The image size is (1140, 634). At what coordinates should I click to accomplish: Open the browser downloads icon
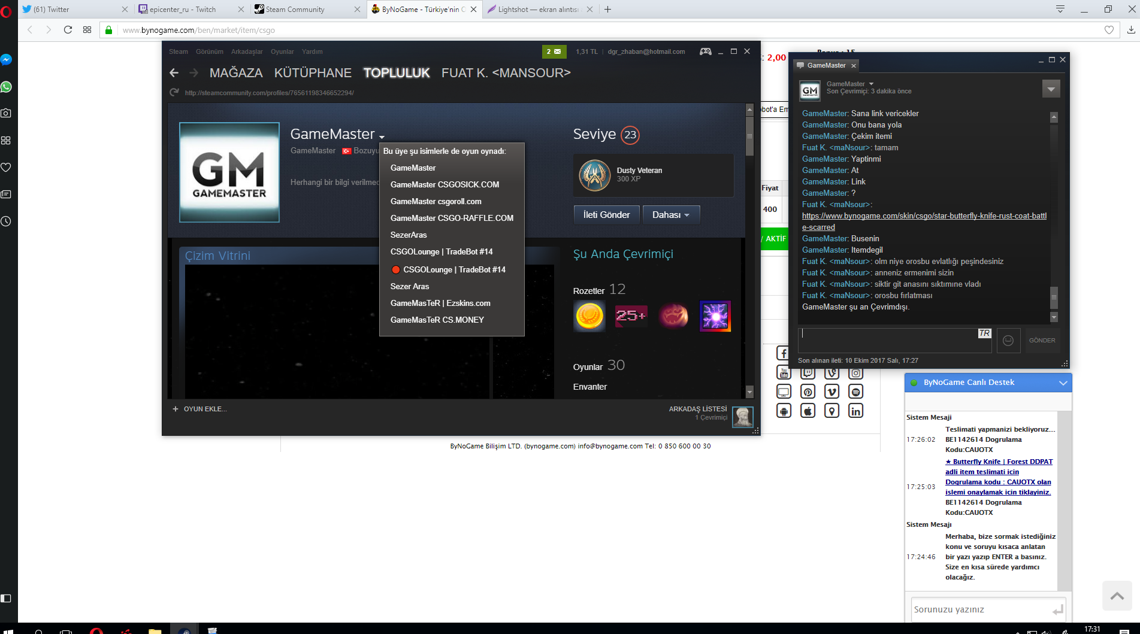1131,30
